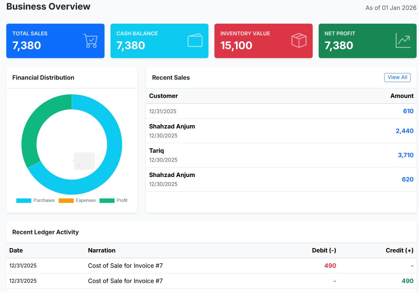This screenshot has height=292, width=419.
Task: Click the Amount column header in Recent Sales
Action: (402, 96)
